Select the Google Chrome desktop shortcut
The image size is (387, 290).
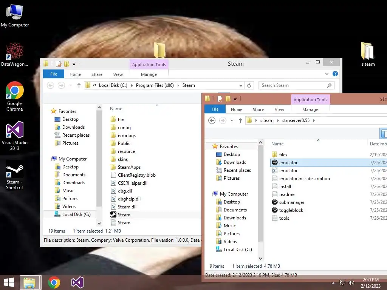(x=15, y=96)
